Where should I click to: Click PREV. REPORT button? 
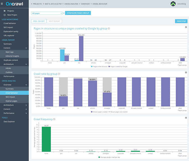pyautogui.click(x=39, y=21)
